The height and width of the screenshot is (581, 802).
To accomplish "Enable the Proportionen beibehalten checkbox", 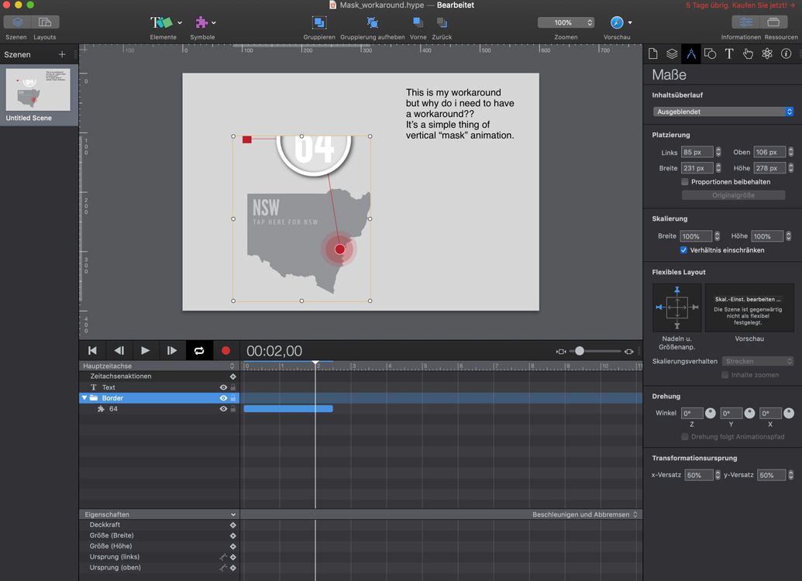I will pyautogui.click(x=685, y=181).
